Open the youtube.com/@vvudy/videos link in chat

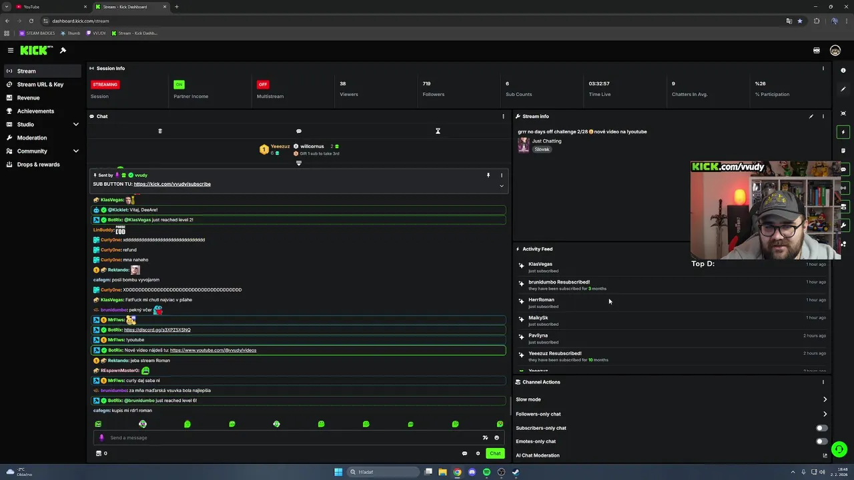(x=213, y=350)
